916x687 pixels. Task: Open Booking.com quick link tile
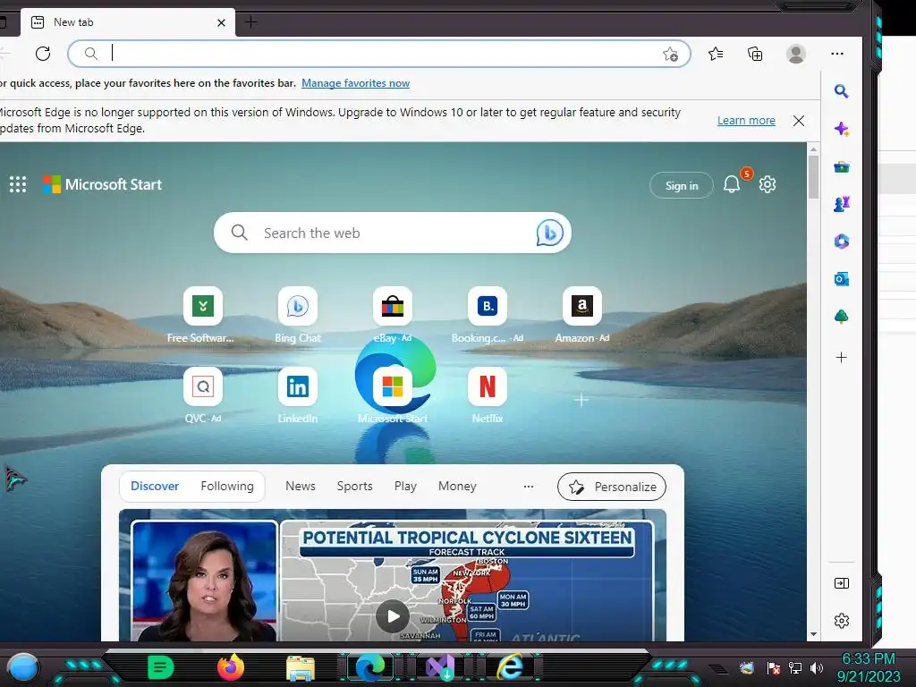point(488,306)
